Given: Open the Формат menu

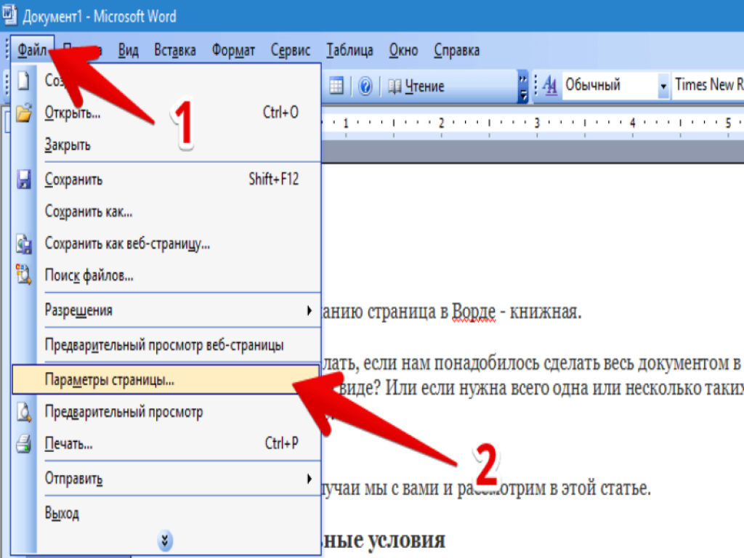Looking at the screenshot, I should 233,50.
